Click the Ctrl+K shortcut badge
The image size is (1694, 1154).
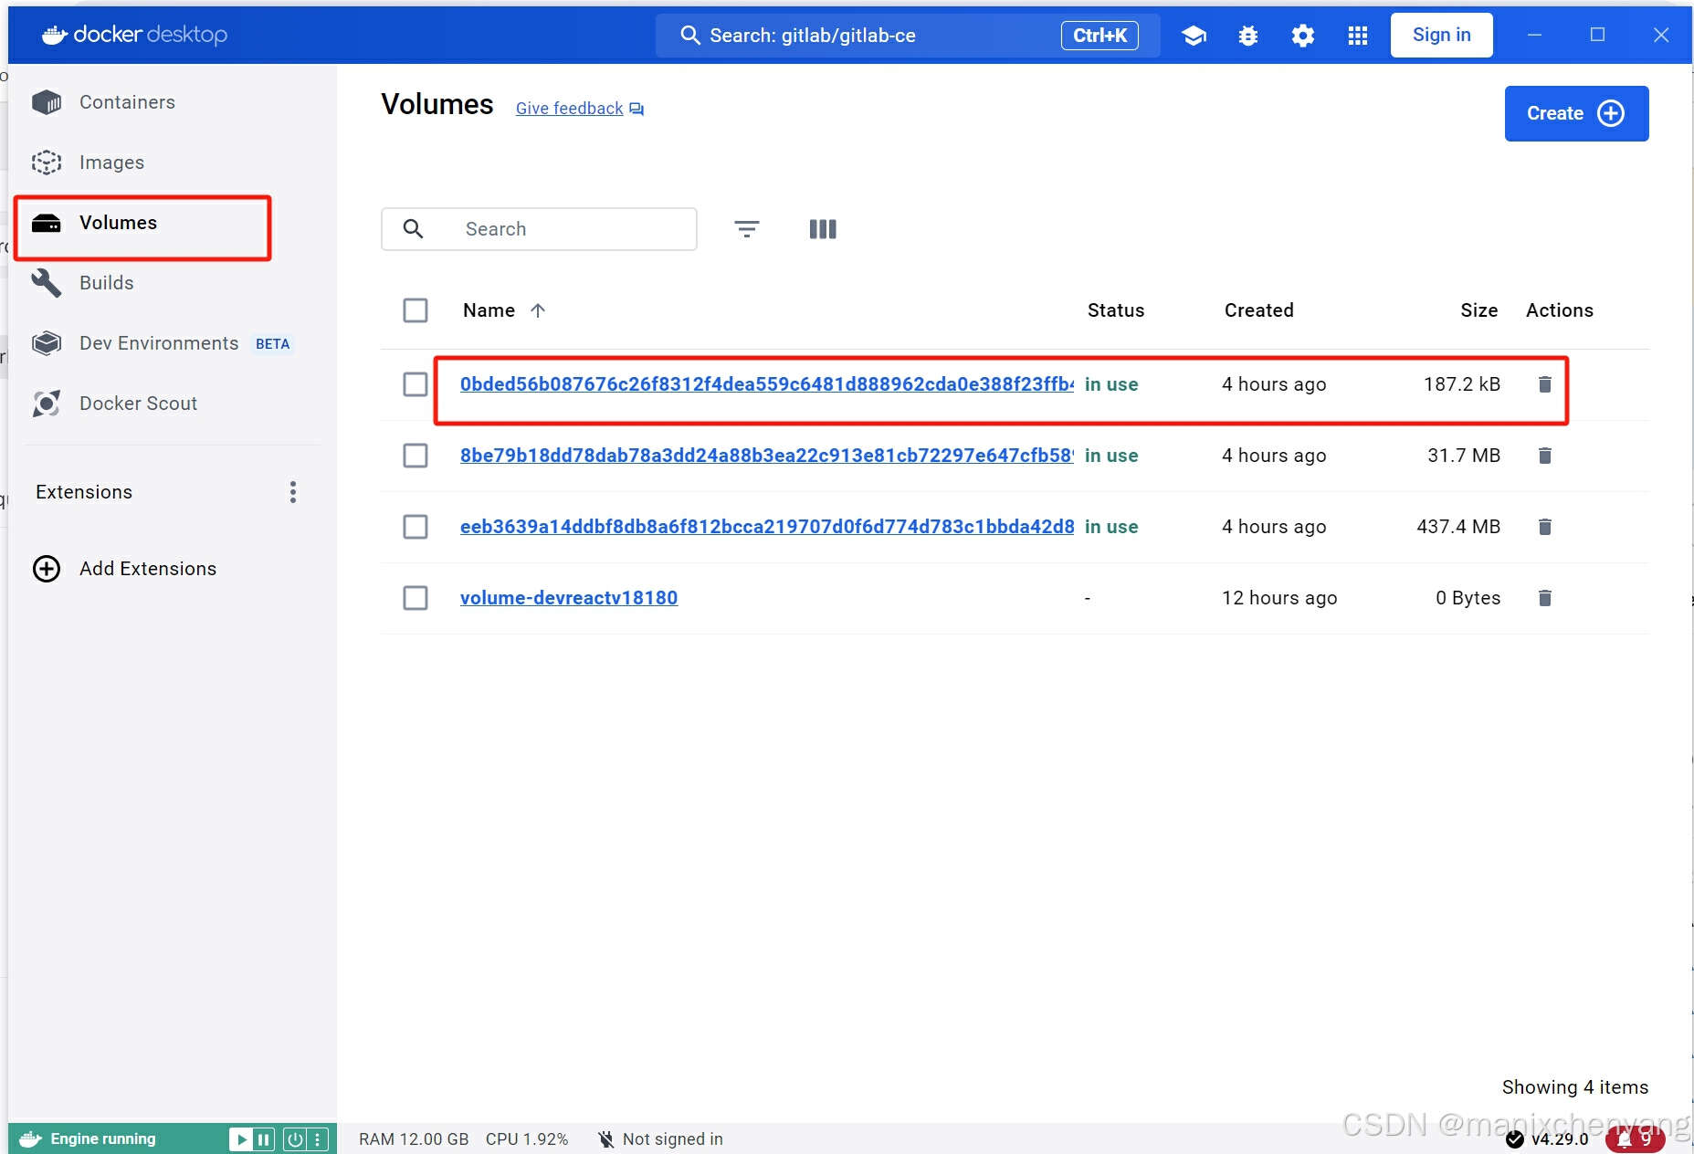tap(1100, 36)
